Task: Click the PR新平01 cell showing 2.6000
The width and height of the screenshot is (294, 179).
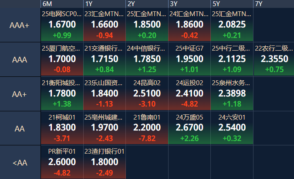Action: click(x=62, y=162)
